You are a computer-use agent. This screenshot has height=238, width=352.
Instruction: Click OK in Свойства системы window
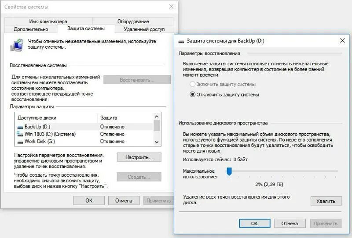click(89, 200)
